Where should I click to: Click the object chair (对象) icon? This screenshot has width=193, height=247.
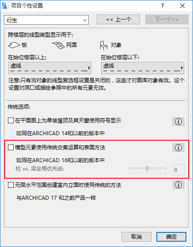pyautogui.click(x=104, y=46)
